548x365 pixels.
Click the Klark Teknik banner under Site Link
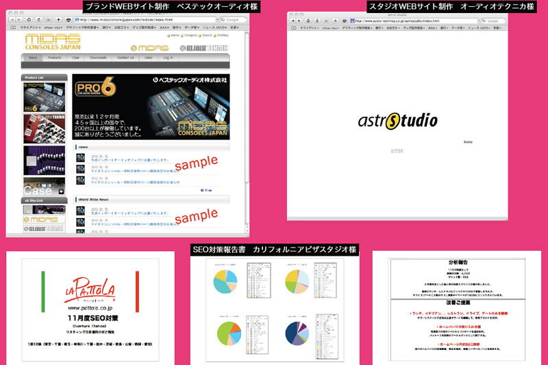pyautogui.click(x=45, y=229)
